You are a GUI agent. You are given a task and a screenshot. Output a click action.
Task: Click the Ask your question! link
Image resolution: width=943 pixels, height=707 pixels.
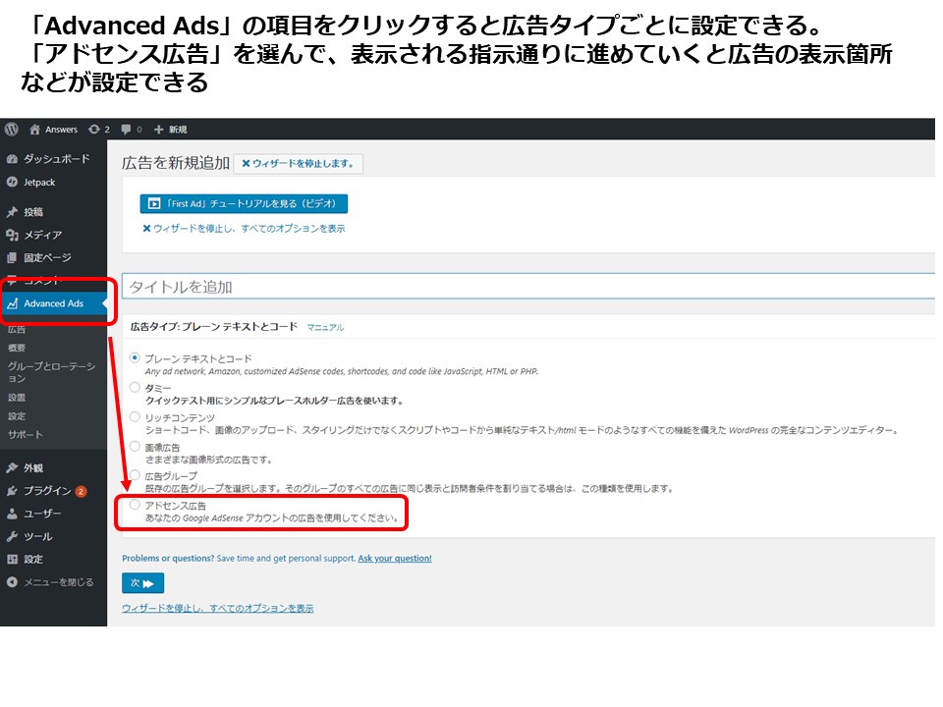pyautogui.click(x=395, y=559)
